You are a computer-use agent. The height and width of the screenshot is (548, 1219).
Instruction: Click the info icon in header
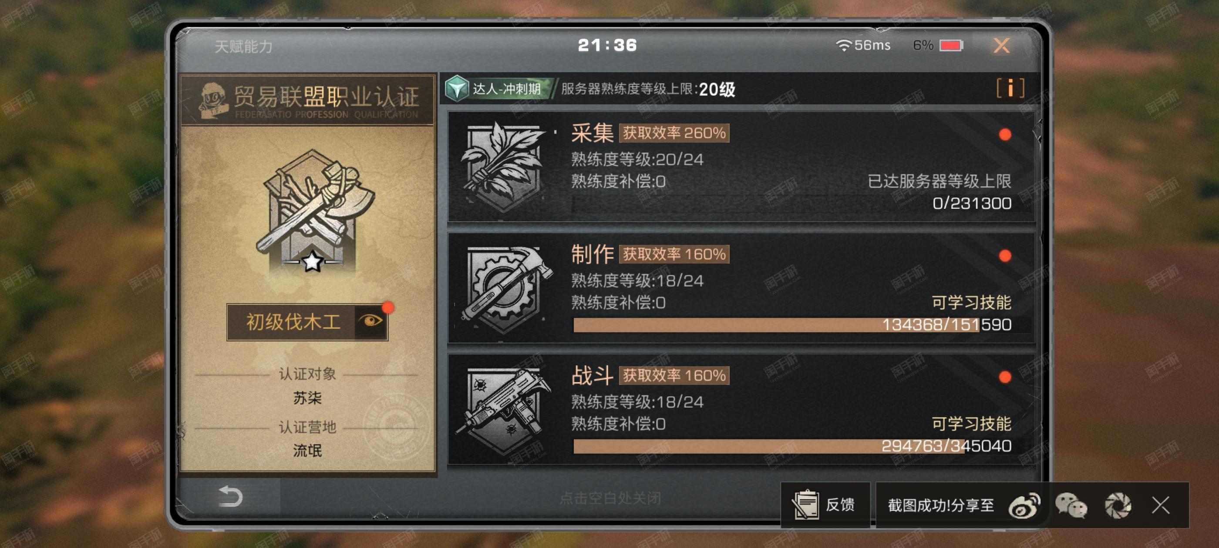(x=1010, y=88)
